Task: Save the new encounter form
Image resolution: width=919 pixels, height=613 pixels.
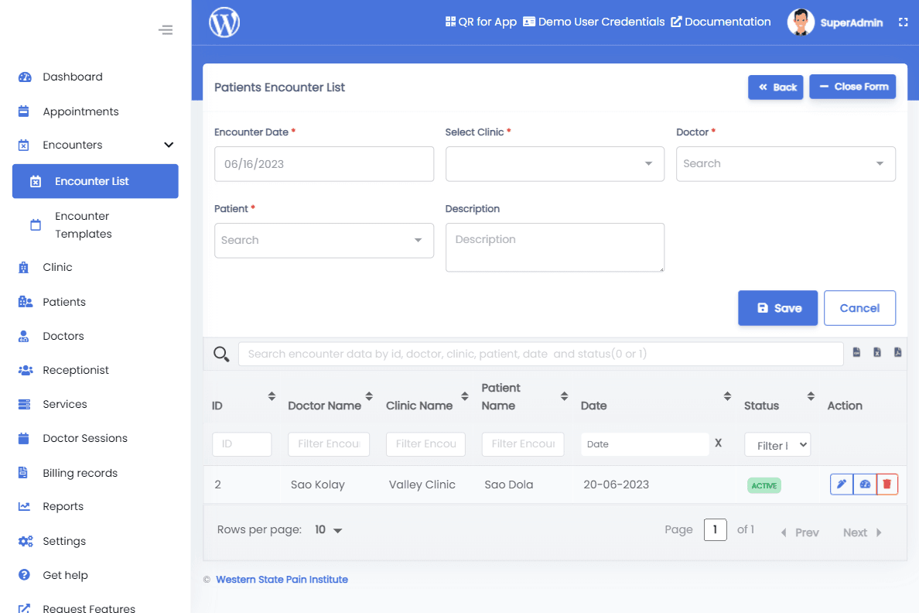Action: (x=777, y=307)
